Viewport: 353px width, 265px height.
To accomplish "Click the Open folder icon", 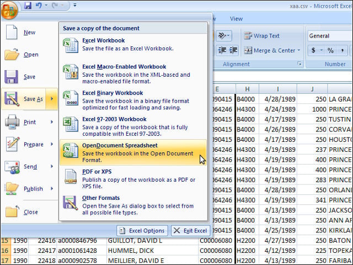I will [x=12, y=54].
